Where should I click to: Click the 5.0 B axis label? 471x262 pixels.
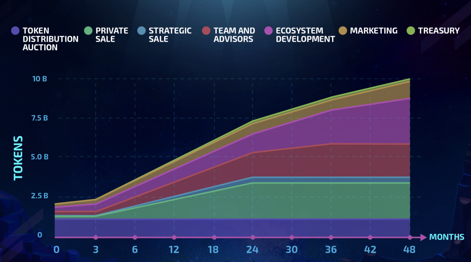click(40, 157)
